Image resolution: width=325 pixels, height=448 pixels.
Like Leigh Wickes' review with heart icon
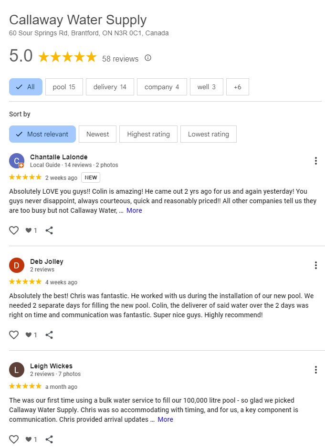tap(14, 439)
